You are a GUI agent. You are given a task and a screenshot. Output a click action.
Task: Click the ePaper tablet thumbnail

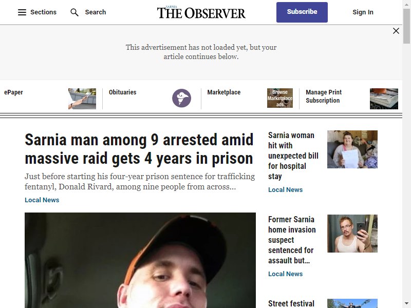tap(82, 99)
